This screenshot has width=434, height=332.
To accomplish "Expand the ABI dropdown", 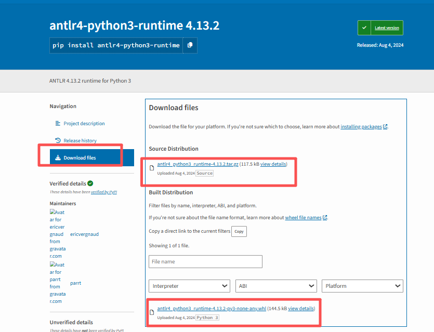I will pyautogui.click(x=276, y=286).
